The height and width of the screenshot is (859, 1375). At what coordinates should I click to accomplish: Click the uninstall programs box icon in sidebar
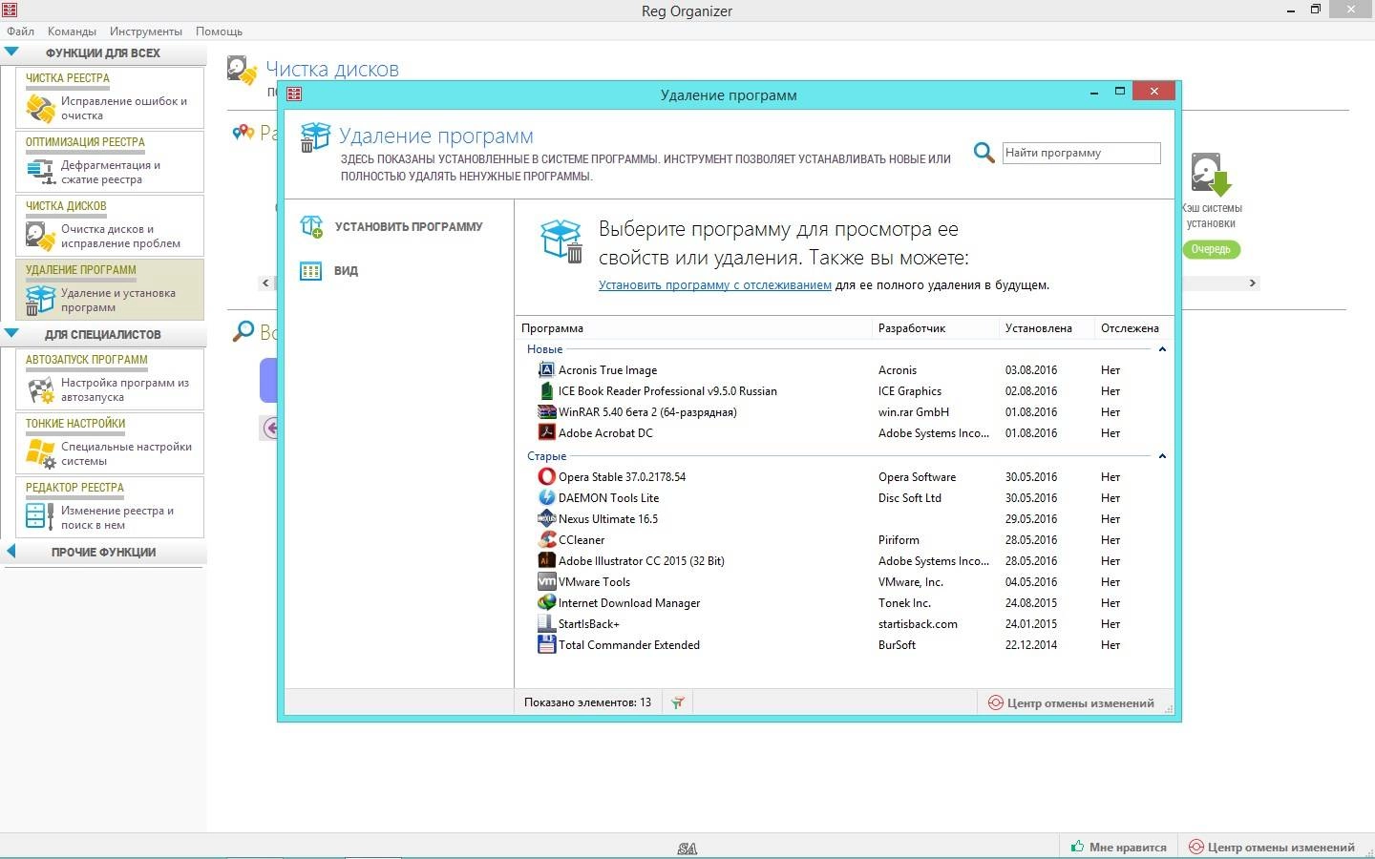(40, 300)
